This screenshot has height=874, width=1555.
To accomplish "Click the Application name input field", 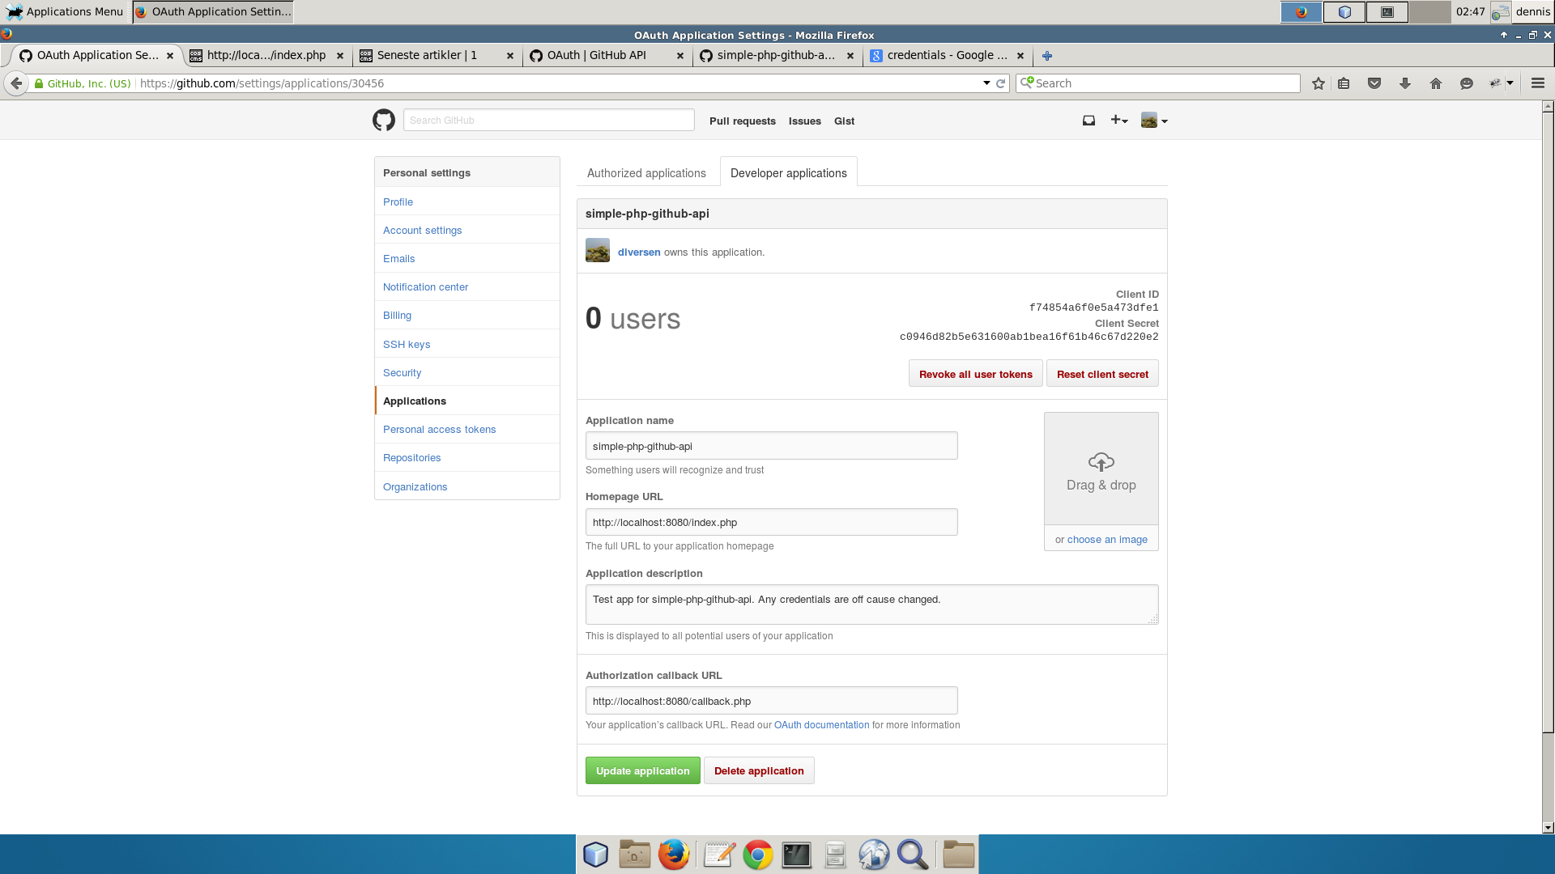I will pos(772,446).
